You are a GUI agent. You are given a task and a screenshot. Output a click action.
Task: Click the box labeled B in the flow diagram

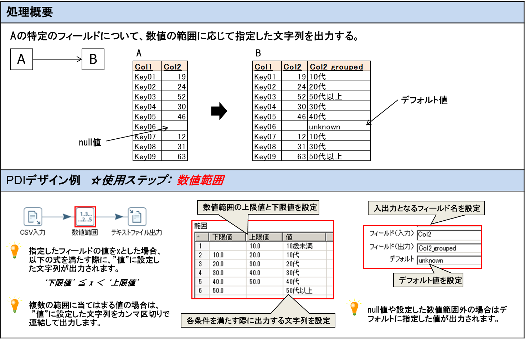click(93, 59)
